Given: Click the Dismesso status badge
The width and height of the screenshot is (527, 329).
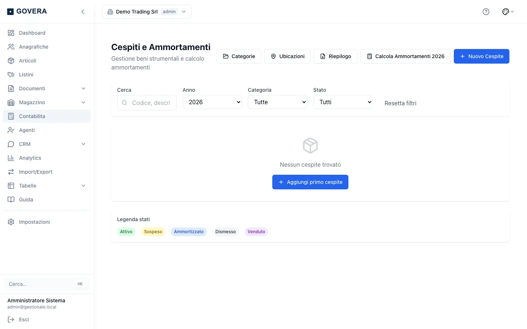Looking at the screenshot, I should 225,232.
